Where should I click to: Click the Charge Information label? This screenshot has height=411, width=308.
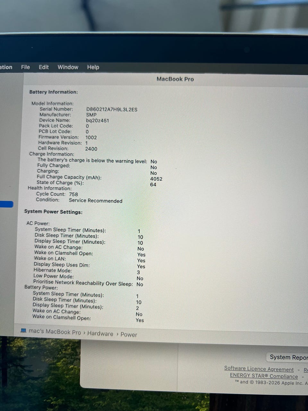pyautogui.click(x=52, y=154)
